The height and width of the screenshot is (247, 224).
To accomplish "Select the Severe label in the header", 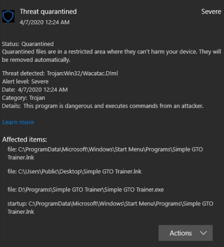I will pos(211,12).
